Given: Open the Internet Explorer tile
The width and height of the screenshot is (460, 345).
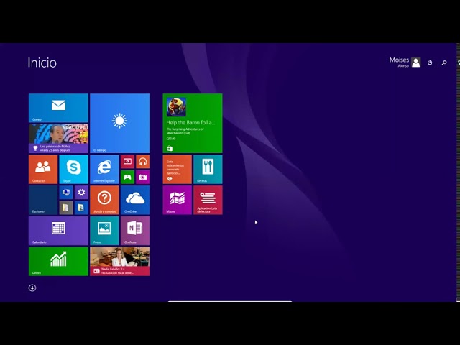Looking at the screenshot, I should coord(104,170).
